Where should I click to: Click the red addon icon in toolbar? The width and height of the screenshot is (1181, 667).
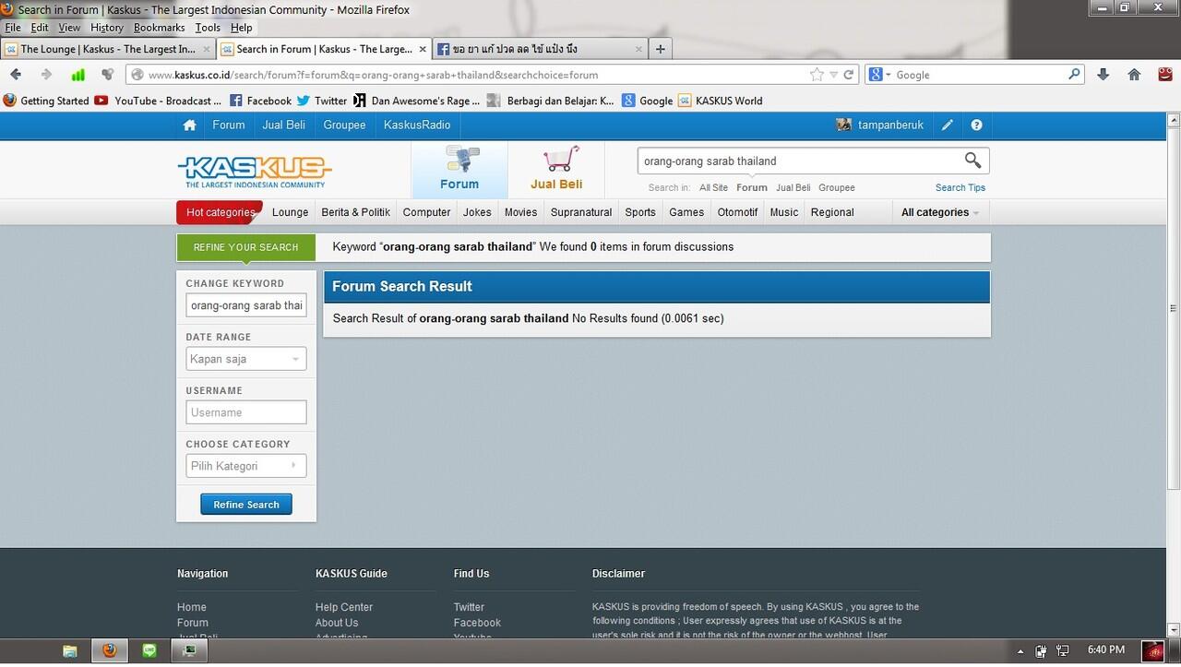[1164, 75]
